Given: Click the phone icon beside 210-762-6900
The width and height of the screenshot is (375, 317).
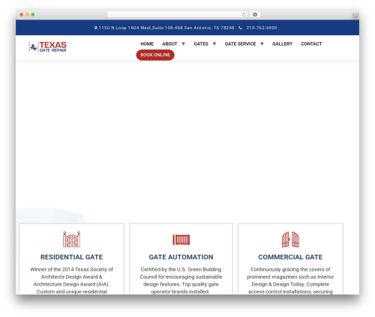Looking at the screenshot, I should pos(240,28).
